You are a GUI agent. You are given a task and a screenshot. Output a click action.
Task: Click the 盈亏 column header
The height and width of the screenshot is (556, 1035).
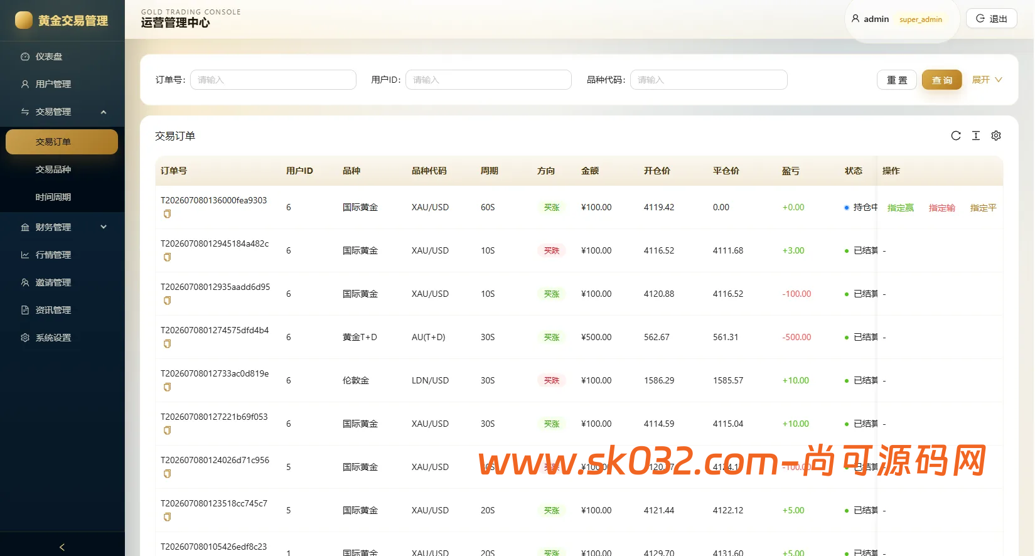pyautogui.click(x=791, y=171)
